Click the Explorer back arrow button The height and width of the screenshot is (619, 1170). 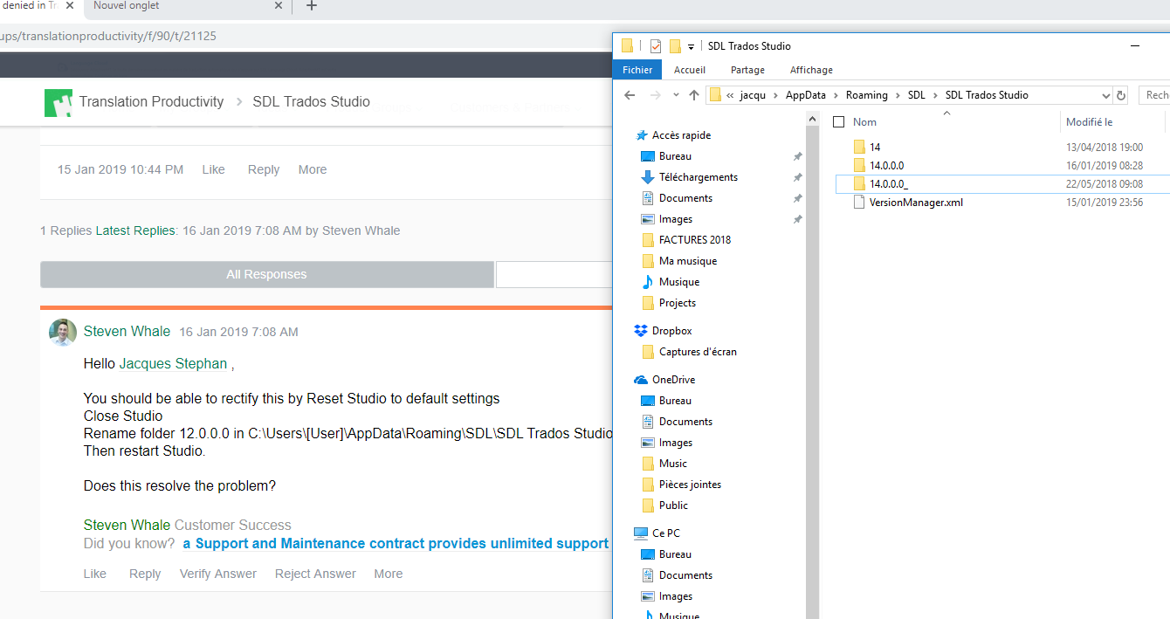click(x=630, y=95)
